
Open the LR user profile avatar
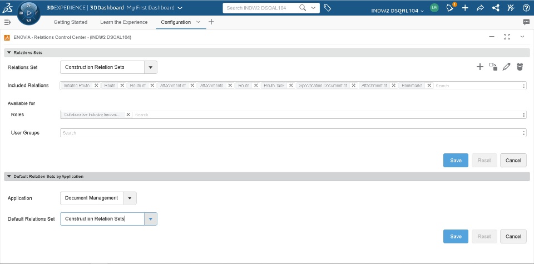(434, 8)
